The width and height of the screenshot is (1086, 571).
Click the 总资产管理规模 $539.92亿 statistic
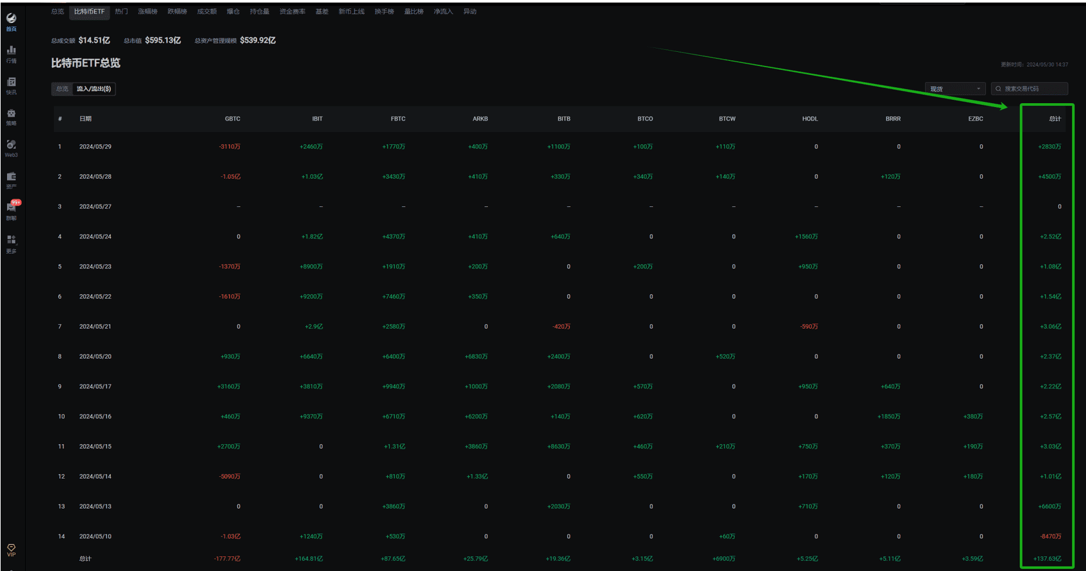[235, 40]
